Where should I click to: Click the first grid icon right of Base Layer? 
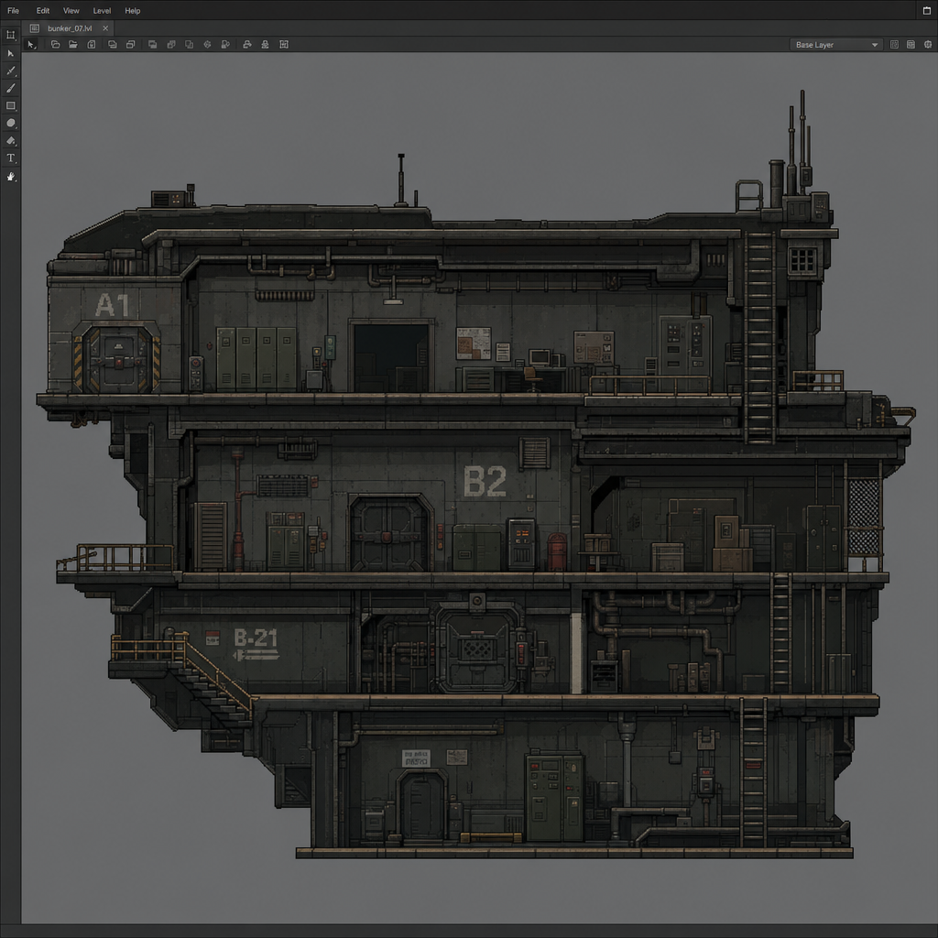[x=894, y=45]
